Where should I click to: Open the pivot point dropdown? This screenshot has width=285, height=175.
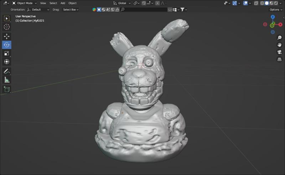pos(136,3)
